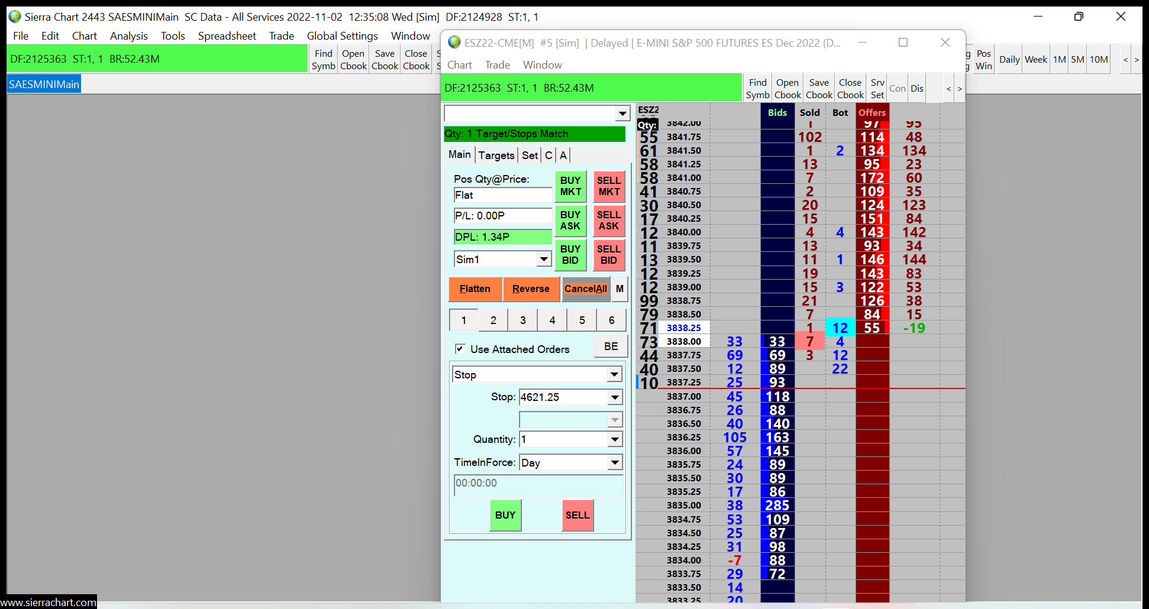
Task: Click the BUY MKT button
Action: click(570, 186)
